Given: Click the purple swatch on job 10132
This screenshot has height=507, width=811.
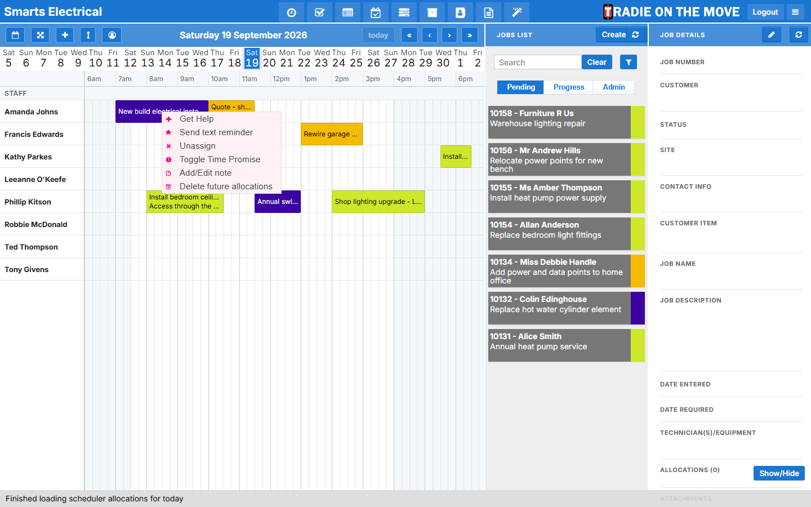Looking at the screenshot, I should pos(638,308).
